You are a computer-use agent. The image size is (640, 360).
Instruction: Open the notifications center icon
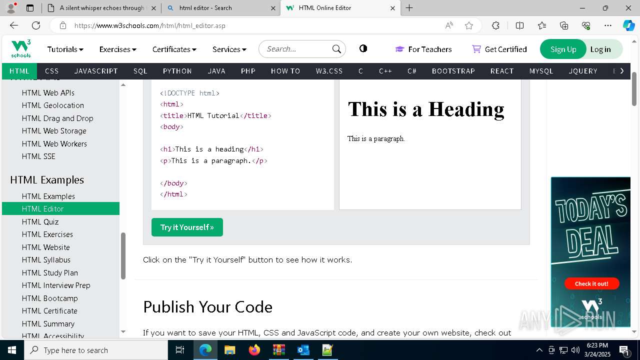pos(624,350)
